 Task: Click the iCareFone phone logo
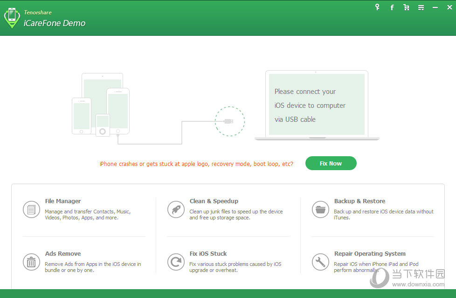pos(12,18)
